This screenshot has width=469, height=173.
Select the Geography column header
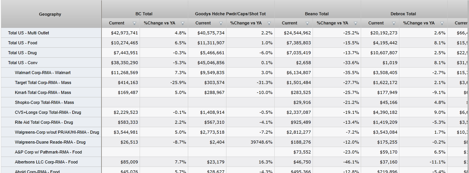pyautogui.click(x=50, y=14)
